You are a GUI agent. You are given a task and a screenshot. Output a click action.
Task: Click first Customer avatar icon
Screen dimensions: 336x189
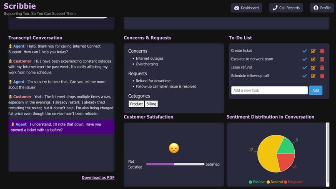(10, 61)
